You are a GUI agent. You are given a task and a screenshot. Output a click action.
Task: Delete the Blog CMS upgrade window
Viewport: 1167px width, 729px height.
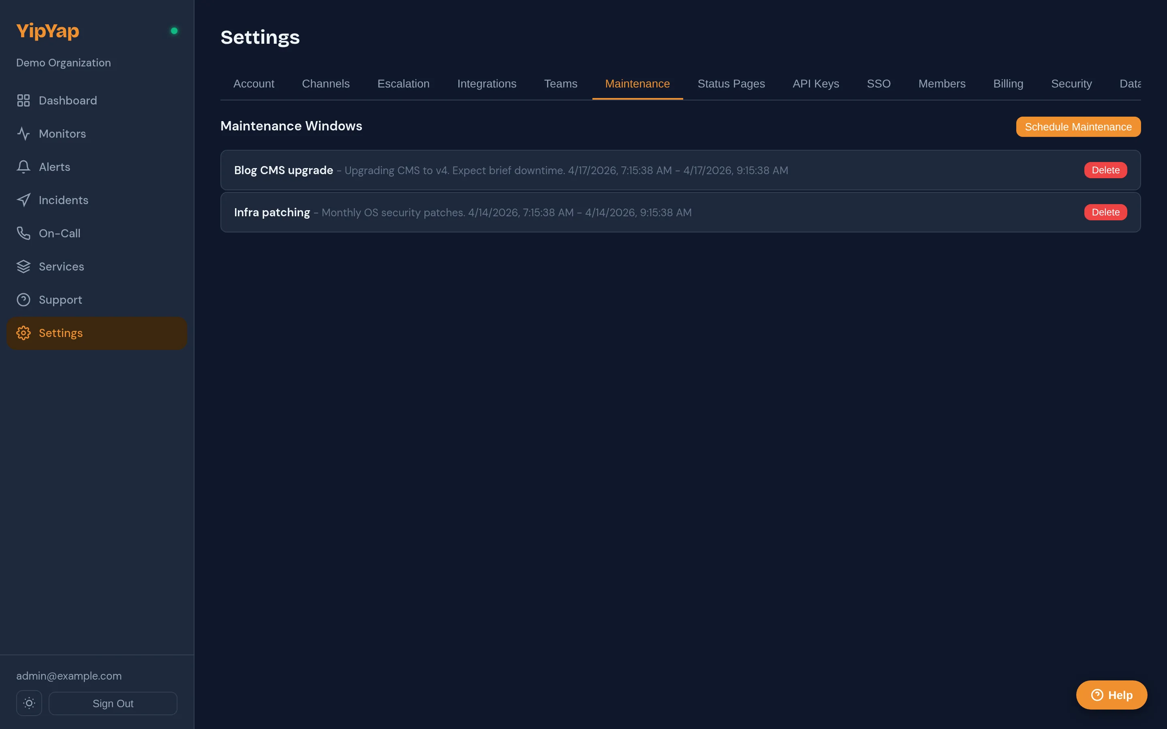click(1105, 170)
